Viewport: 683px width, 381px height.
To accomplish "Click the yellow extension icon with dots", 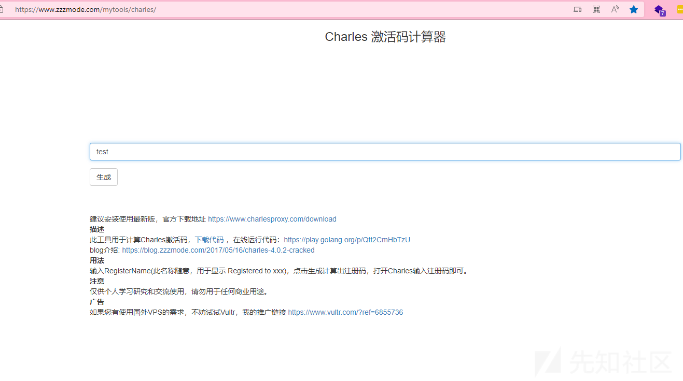I will (680, 9).
